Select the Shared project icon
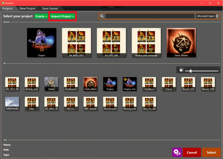The image size is (223, 159). point(169,84)
